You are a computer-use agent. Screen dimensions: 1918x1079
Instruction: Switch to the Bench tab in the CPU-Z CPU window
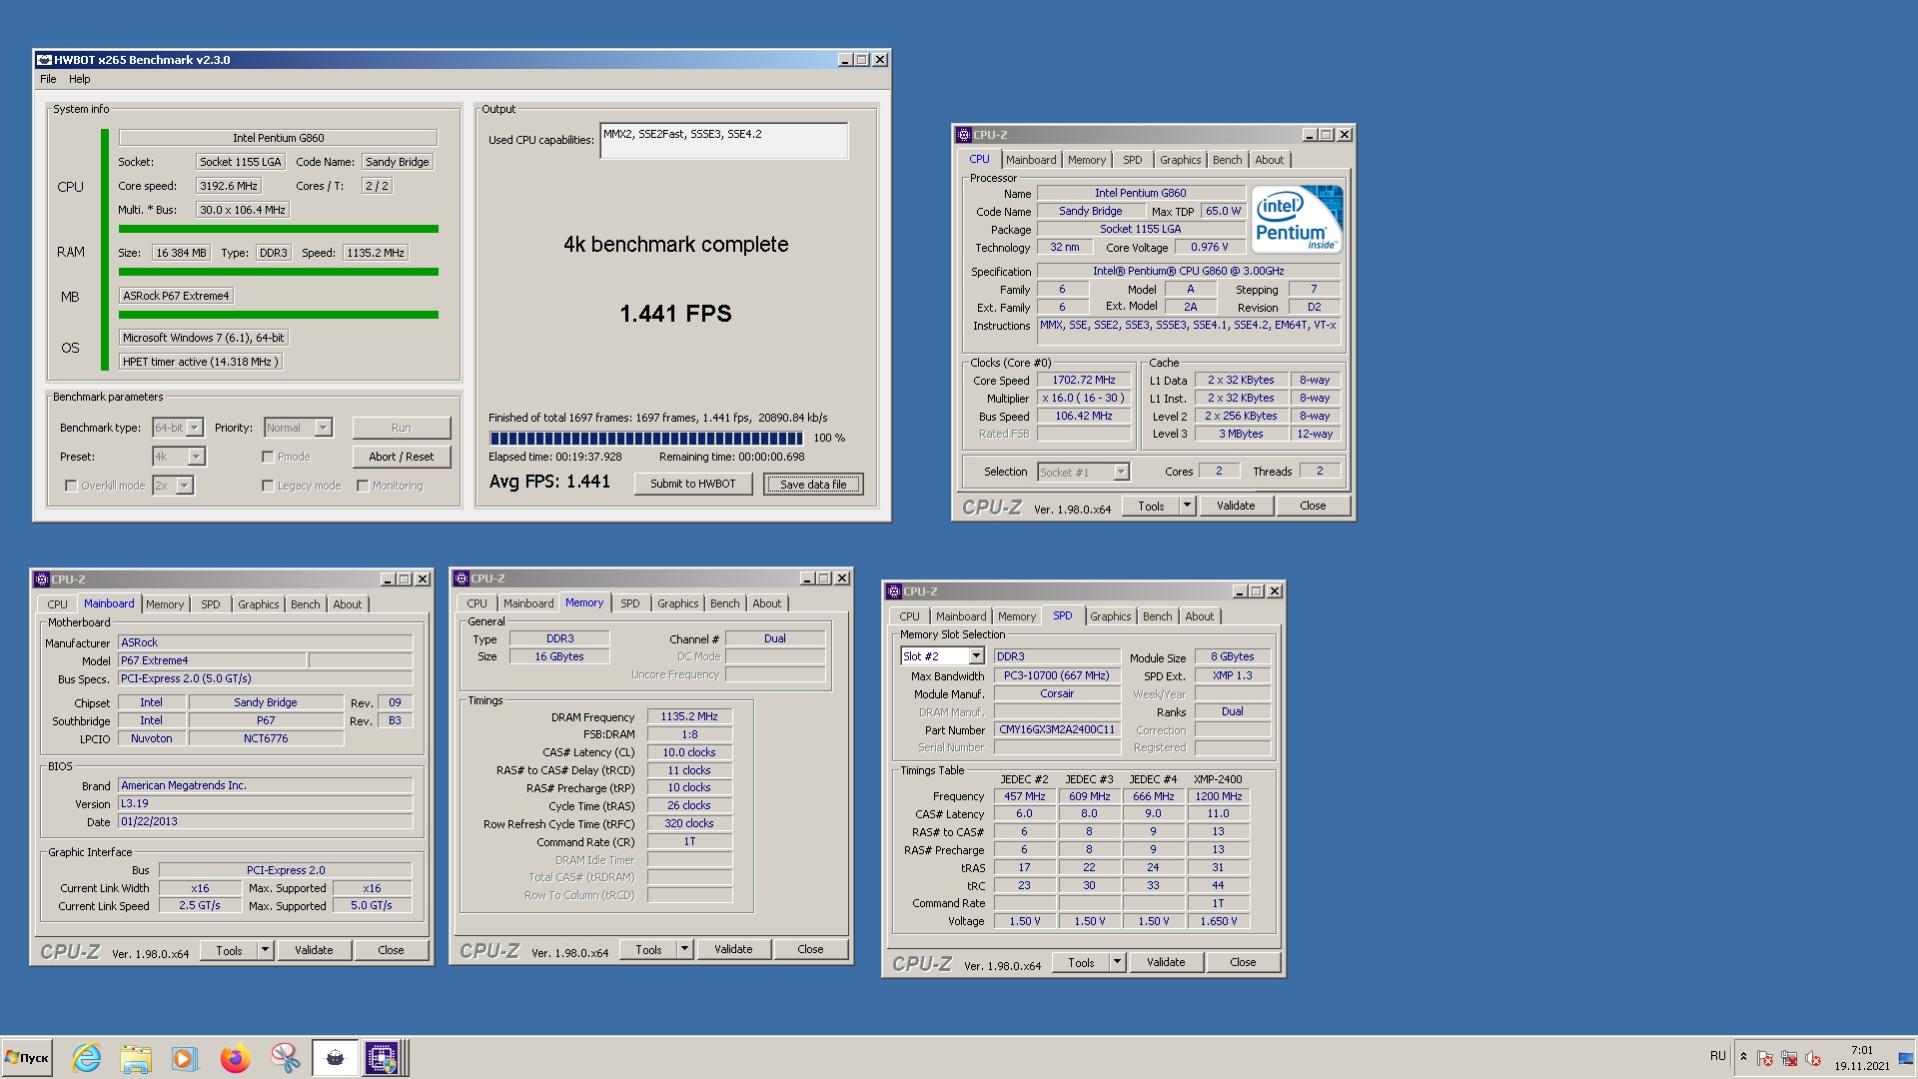[1228, 160]
